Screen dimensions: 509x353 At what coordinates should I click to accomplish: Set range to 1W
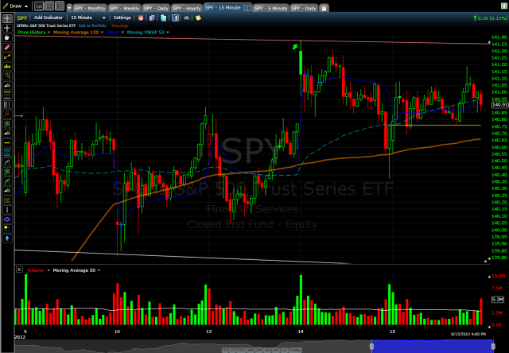[x=277, y=350]
